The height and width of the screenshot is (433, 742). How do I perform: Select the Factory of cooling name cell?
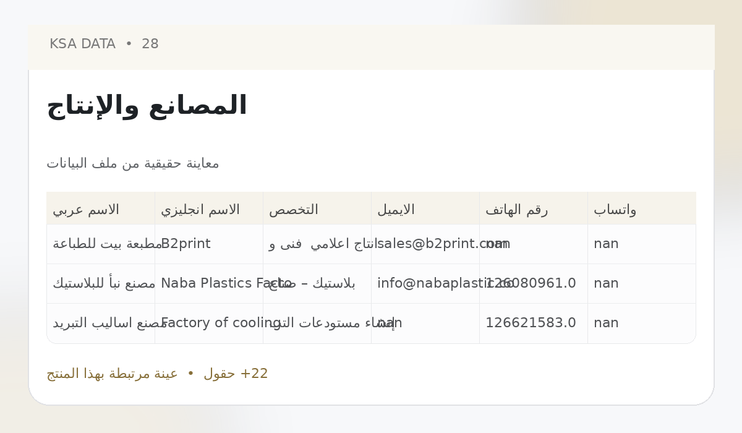[x=209, y=324]
